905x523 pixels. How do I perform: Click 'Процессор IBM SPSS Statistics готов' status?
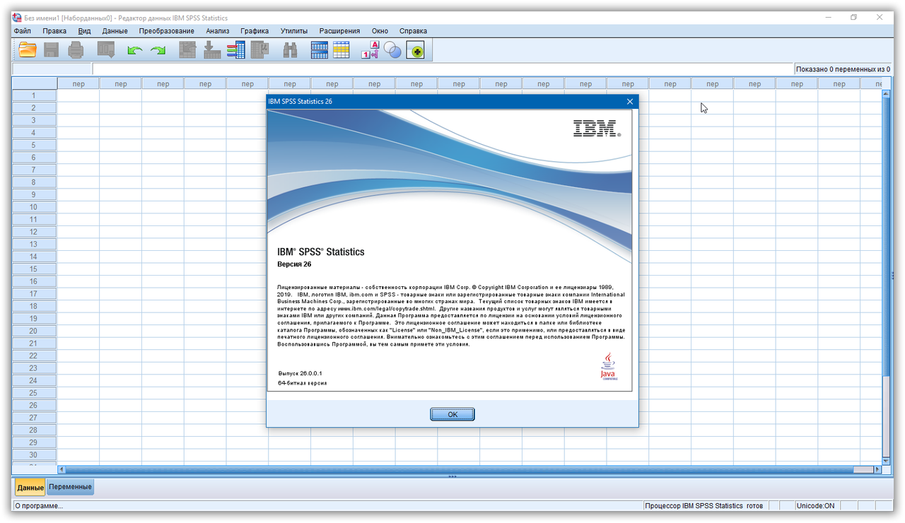pos(704,506)
